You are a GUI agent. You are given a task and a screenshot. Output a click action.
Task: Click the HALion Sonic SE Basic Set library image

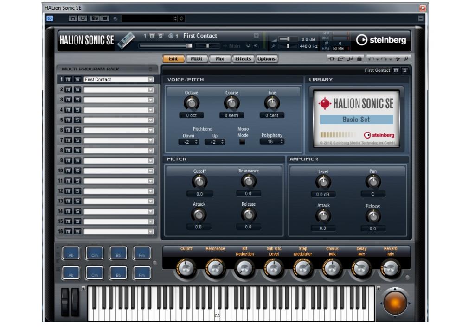[356, 118]
